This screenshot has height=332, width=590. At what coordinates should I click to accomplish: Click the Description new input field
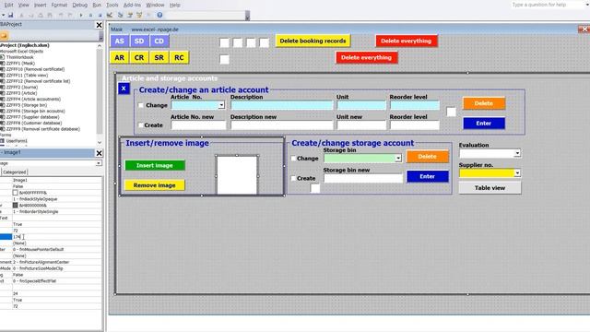click(x=282, y=125)
